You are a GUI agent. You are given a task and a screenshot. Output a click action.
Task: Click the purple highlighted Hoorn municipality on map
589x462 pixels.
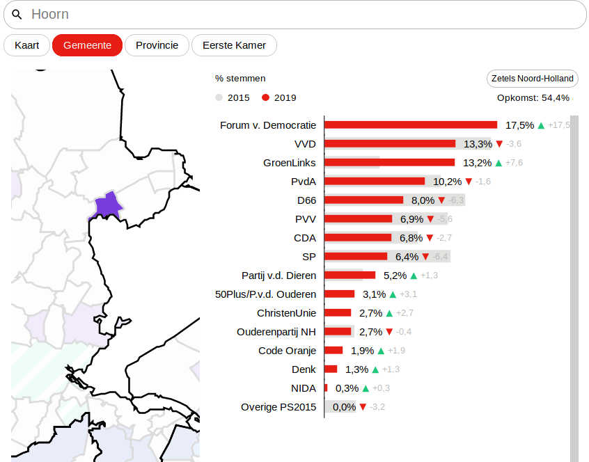pyautogui.click(x=107, y=205)
